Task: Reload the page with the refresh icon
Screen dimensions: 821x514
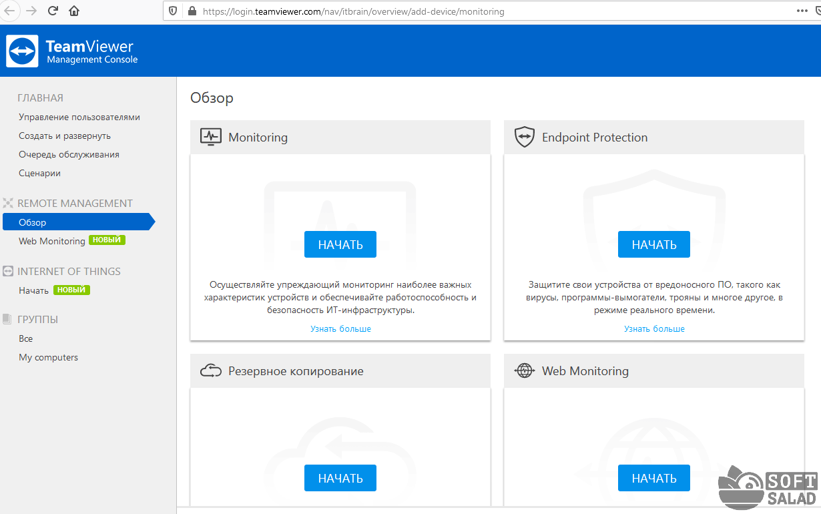Action: pyautogui.click(x=53, y=11)
